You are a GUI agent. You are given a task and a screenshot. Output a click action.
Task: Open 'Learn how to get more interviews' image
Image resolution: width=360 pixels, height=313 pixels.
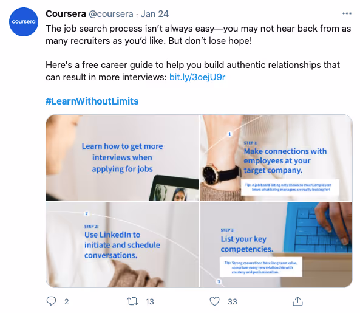pyautogui.click(x=122, y=157)
